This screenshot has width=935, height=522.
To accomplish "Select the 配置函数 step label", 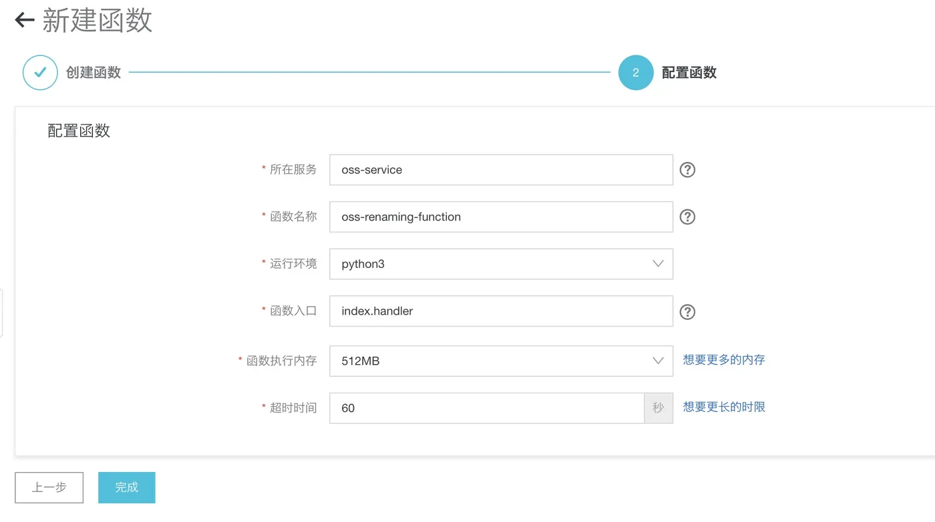I will (x=689, y=73).
